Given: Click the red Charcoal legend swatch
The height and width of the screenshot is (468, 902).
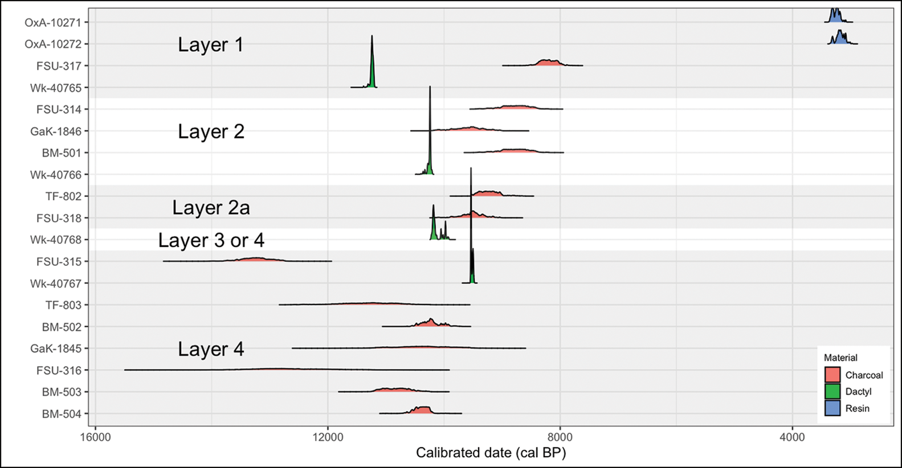Looking at the screenshot, I should (832, 375).
